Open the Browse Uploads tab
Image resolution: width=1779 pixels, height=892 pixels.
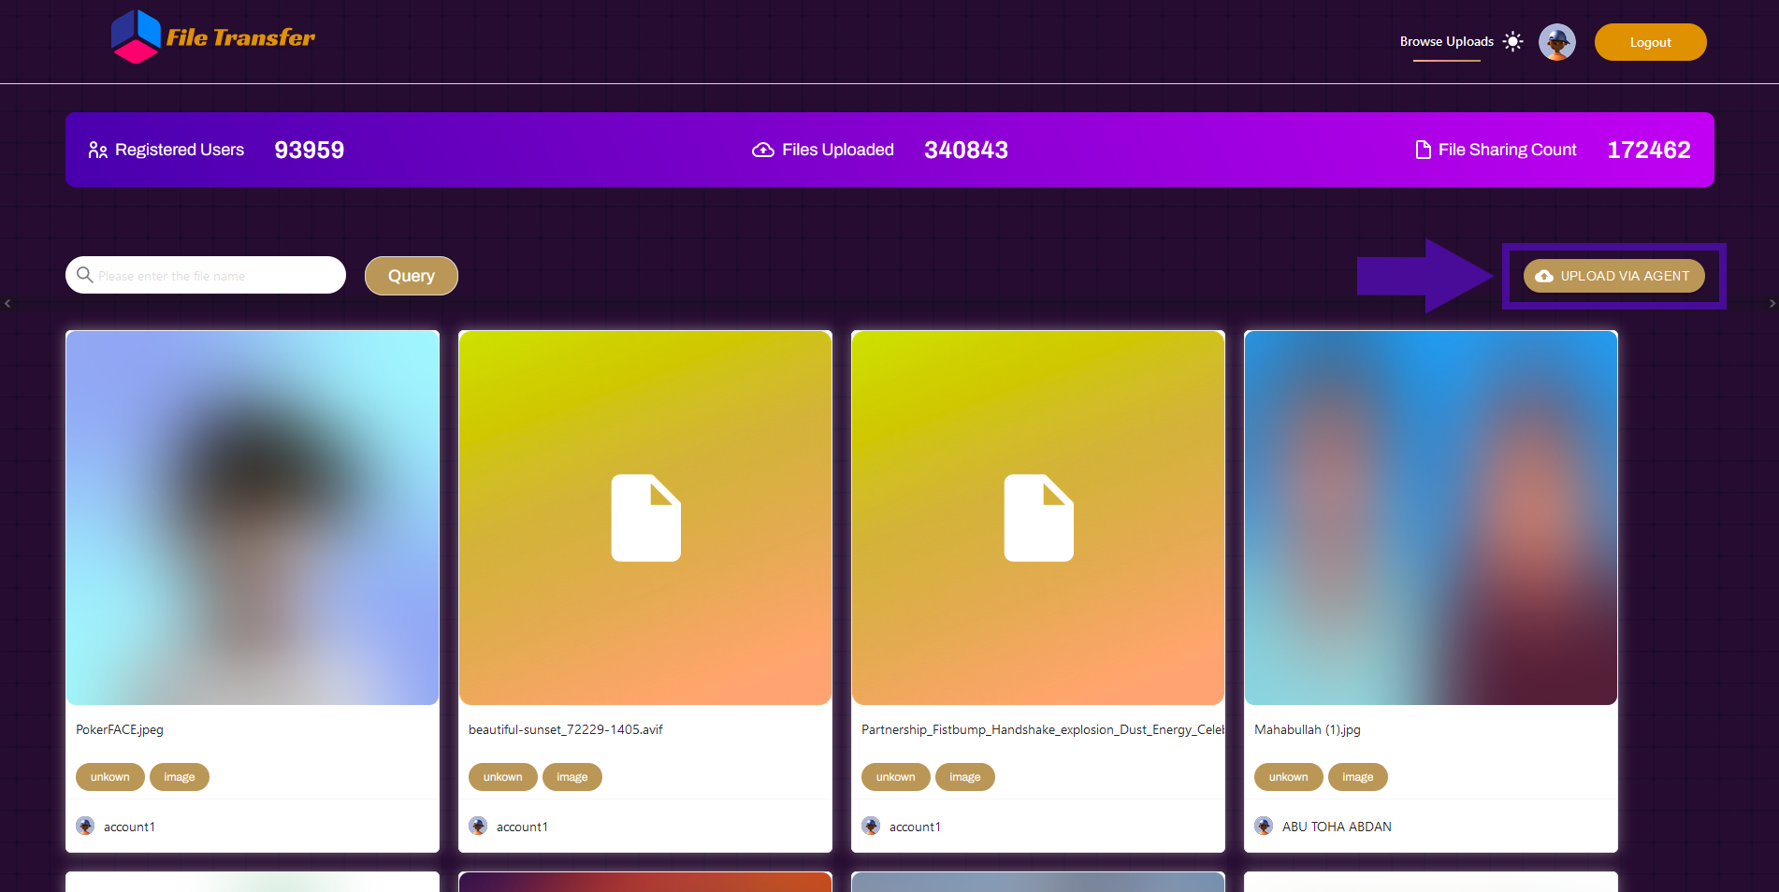click(1446, 41)
